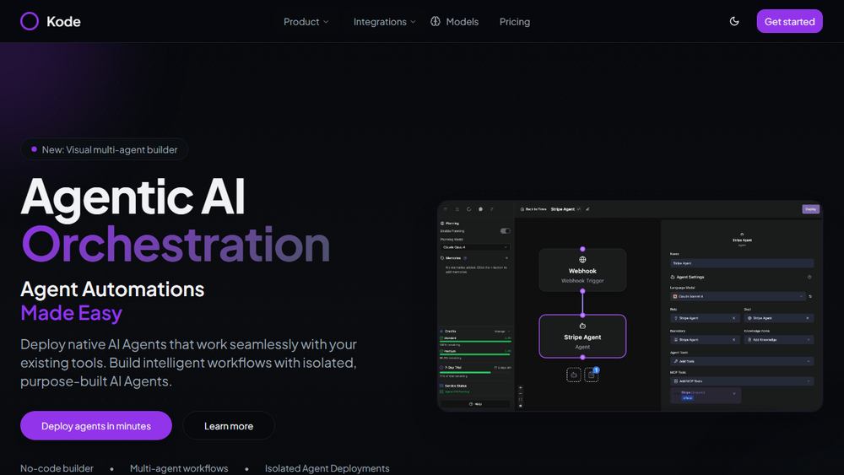Open the Visual multi-agent builder announcement
Viewport: 844px width, 475px height.
[x=105, y=149]
